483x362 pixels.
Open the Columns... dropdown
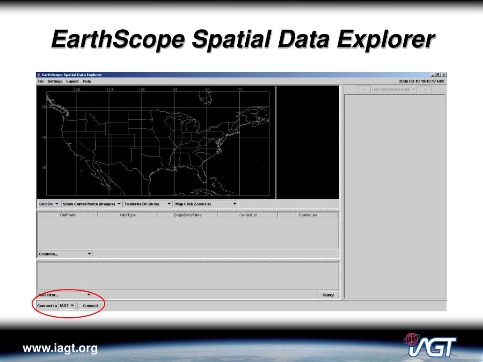[x=65, y=254]
